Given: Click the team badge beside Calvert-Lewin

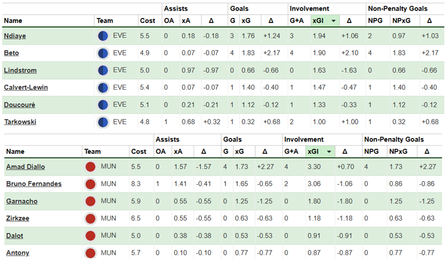Looking at the screenshot, I should click(103, 88).
